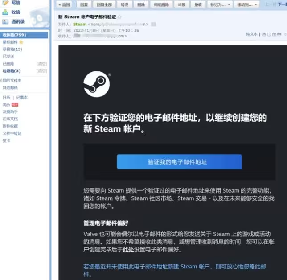Star this email next to the subject

point(119,17)
